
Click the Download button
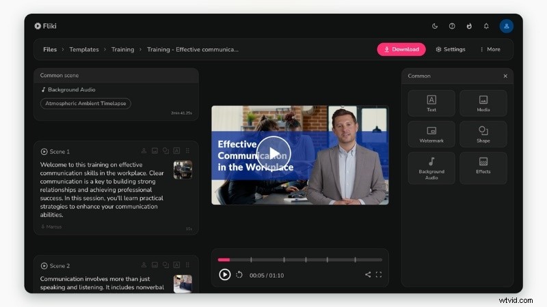[x=401, y=49]
